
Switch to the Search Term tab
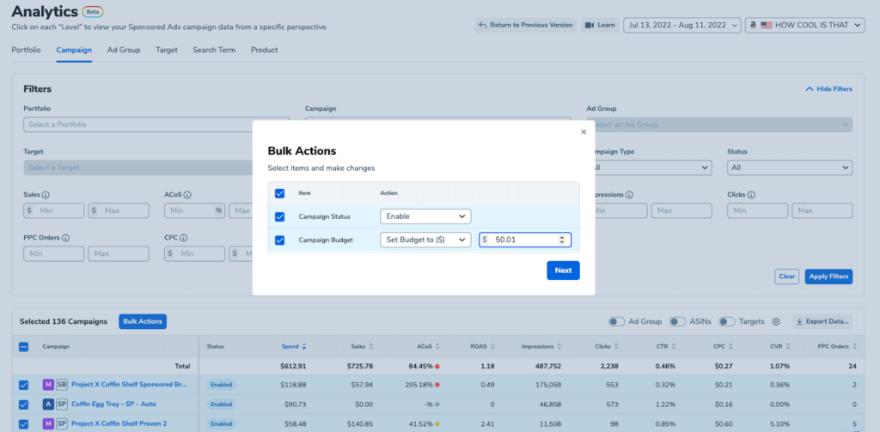(214, 50)
